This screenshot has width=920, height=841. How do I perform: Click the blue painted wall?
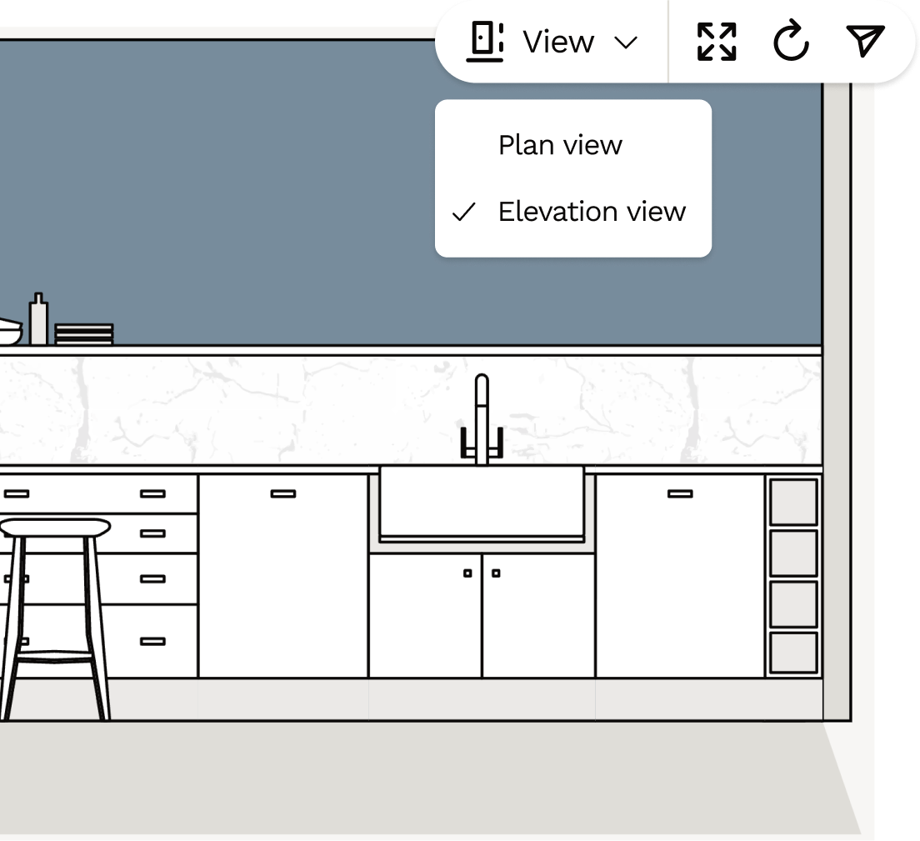(x=250, y=208)
